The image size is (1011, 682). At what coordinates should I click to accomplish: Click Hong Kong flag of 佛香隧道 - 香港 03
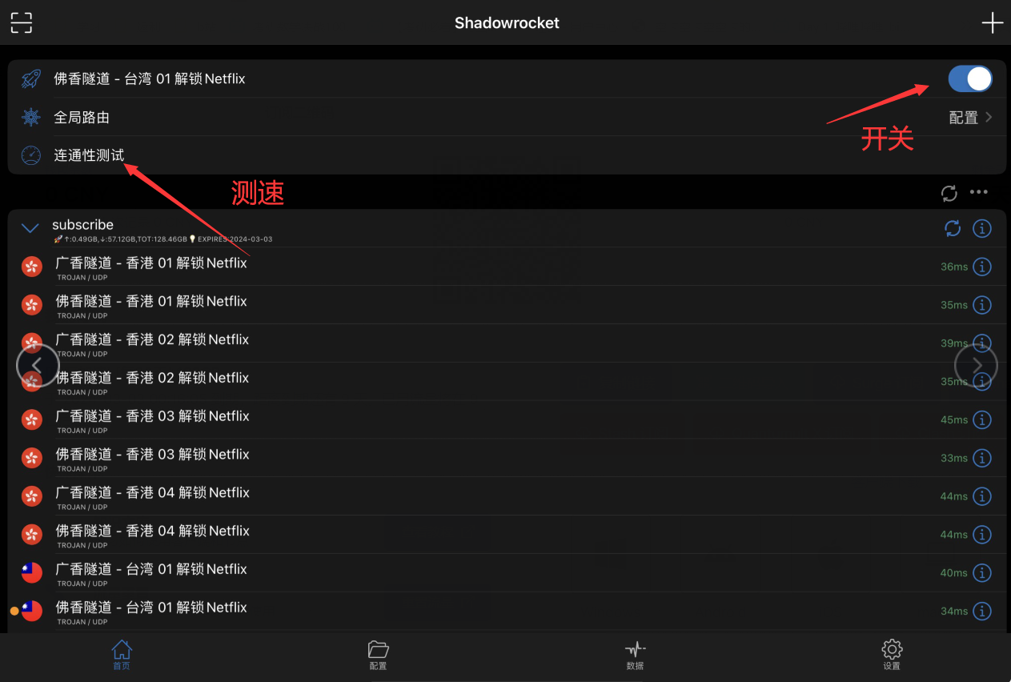coord(31,458)
